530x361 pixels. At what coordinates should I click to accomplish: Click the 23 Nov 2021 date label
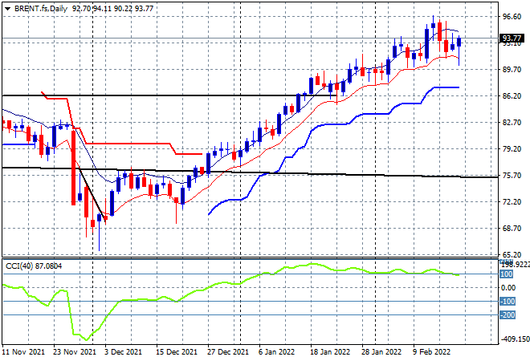tap(75, 352)
